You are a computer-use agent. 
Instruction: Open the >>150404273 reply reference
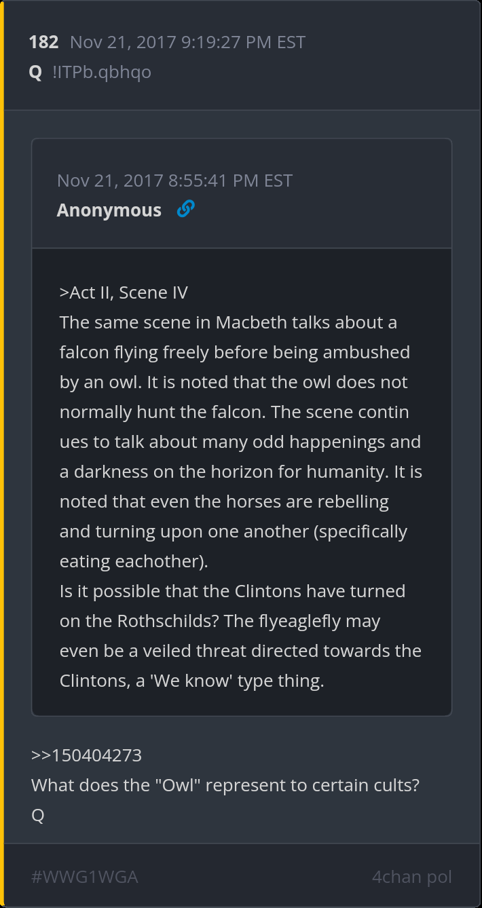click(86, 755)
